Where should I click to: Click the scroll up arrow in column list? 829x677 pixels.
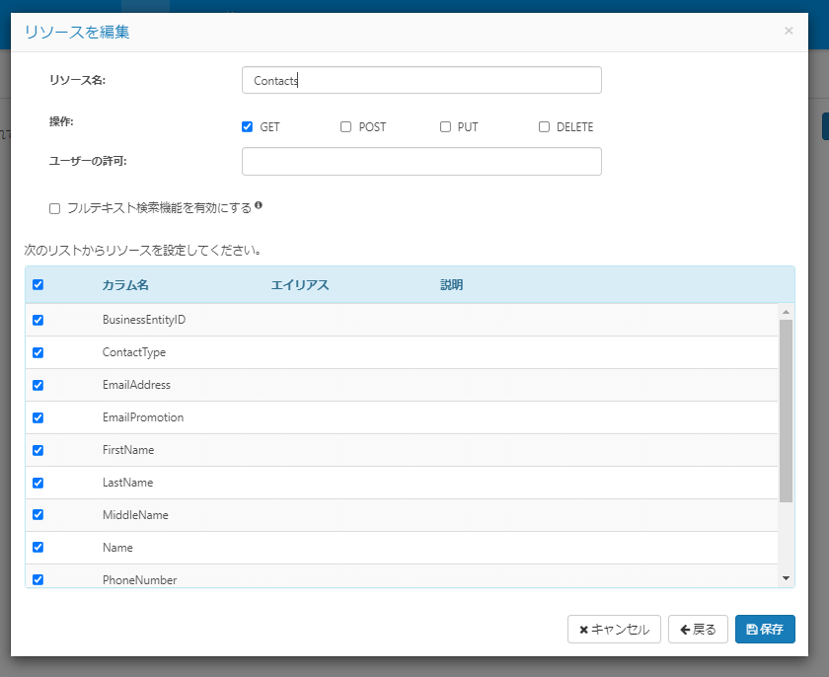pos(786,312)
